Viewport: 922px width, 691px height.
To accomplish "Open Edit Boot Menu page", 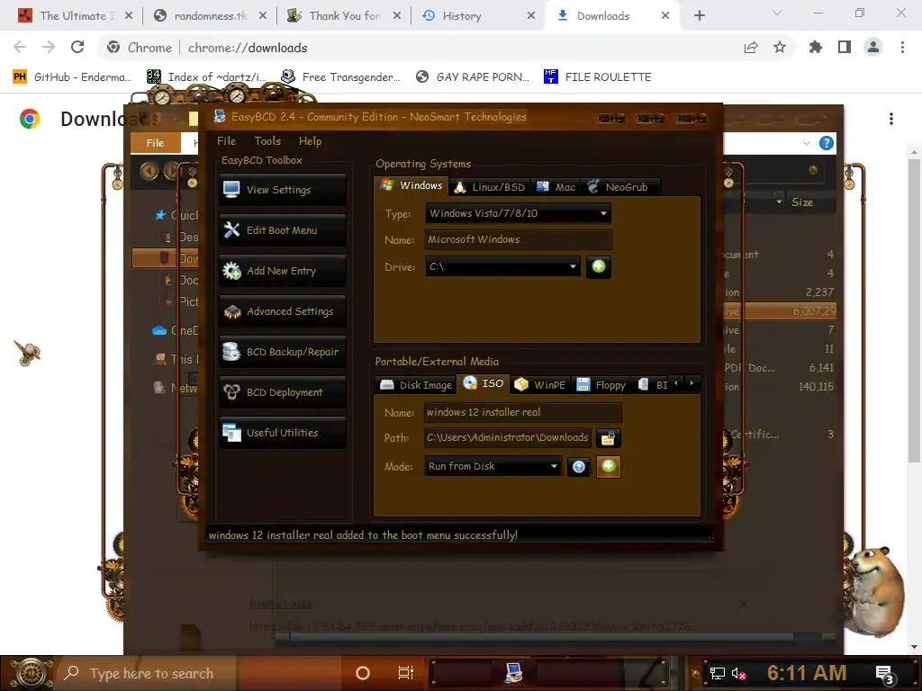I will [x=282, y=230].
